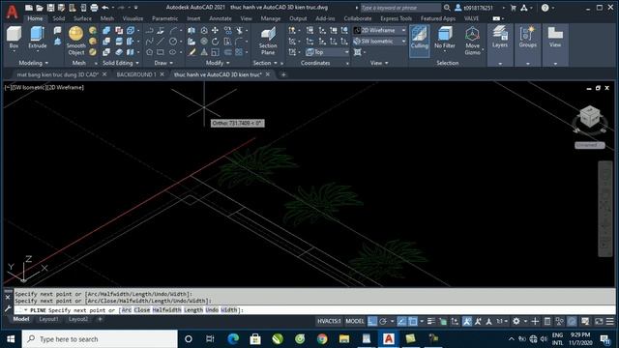Viewport: 619px width, 348px height.
Task: Click in the Windows taskbar search box
Action: pos(100,339)
